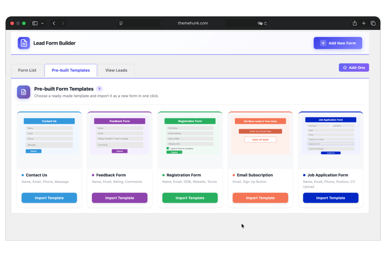Click the Contact Us card title

[x=36, y=175]
